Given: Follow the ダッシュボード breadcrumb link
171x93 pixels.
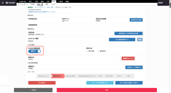Looking at the screenshot, I should (40, 7).
